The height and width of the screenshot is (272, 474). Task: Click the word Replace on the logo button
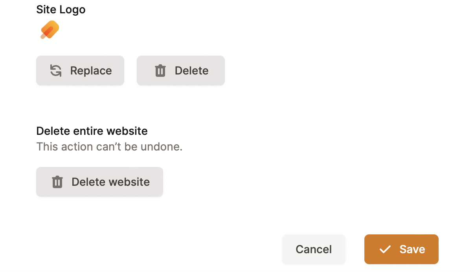coord(91,71)
